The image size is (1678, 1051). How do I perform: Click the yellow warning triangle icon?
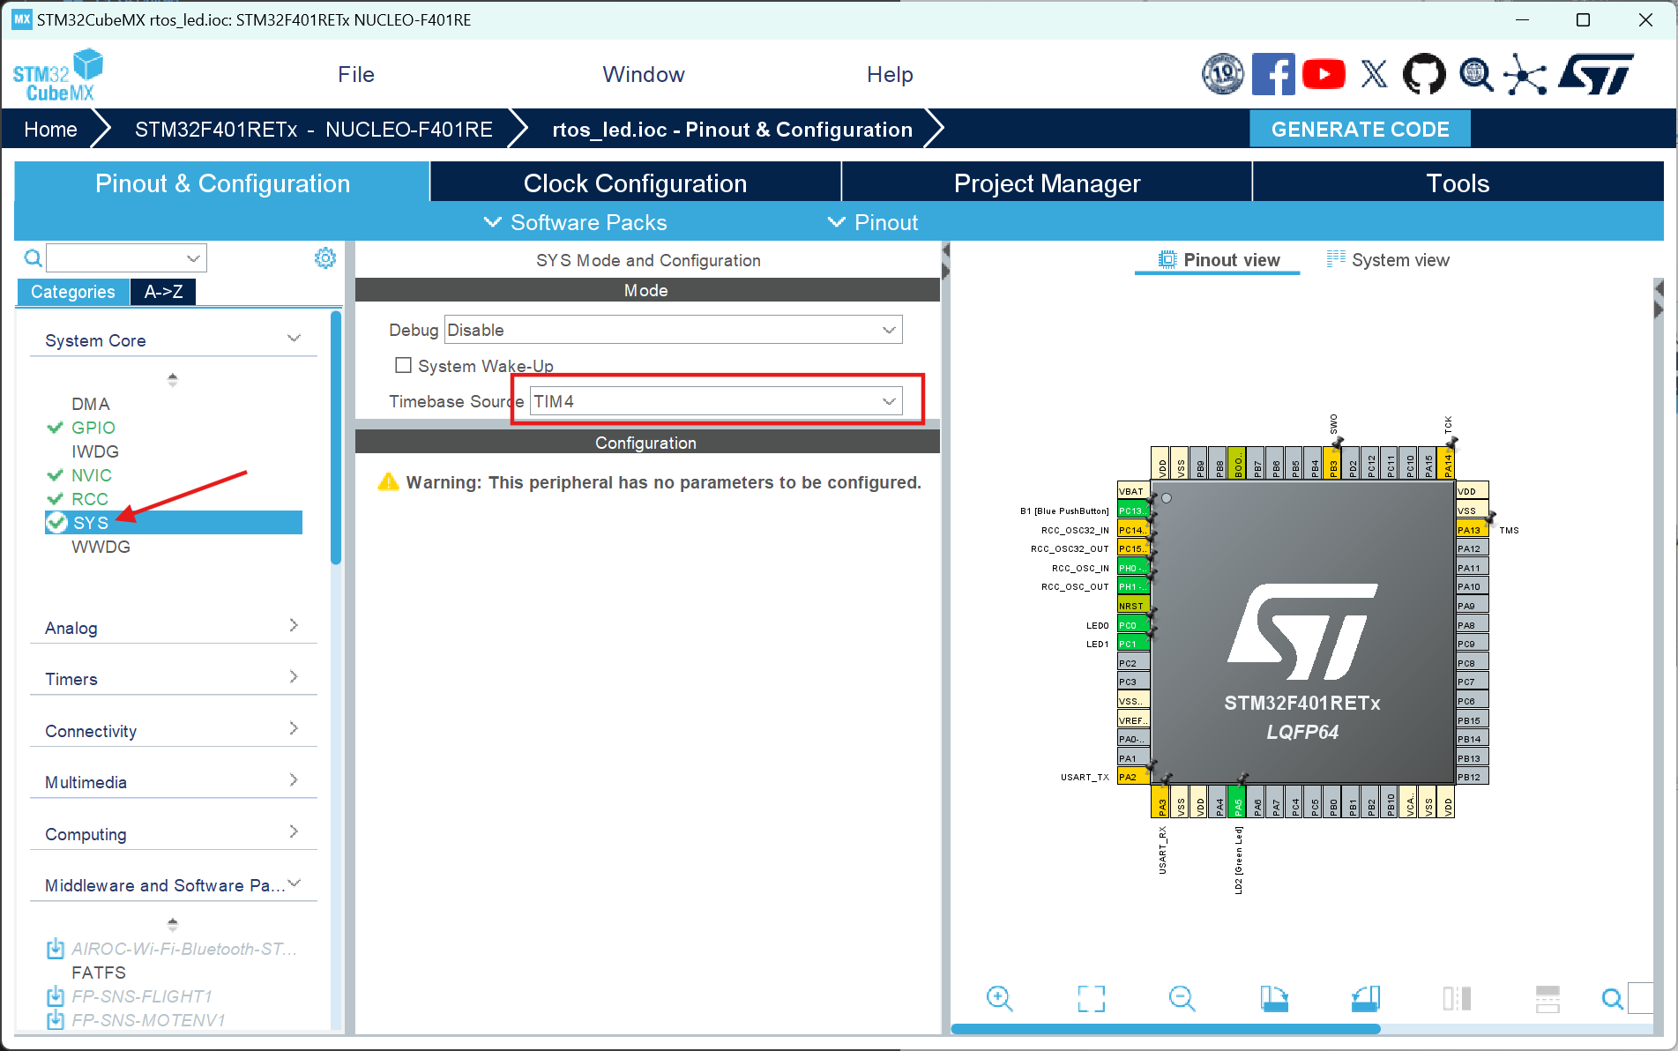tap(388, 481)
